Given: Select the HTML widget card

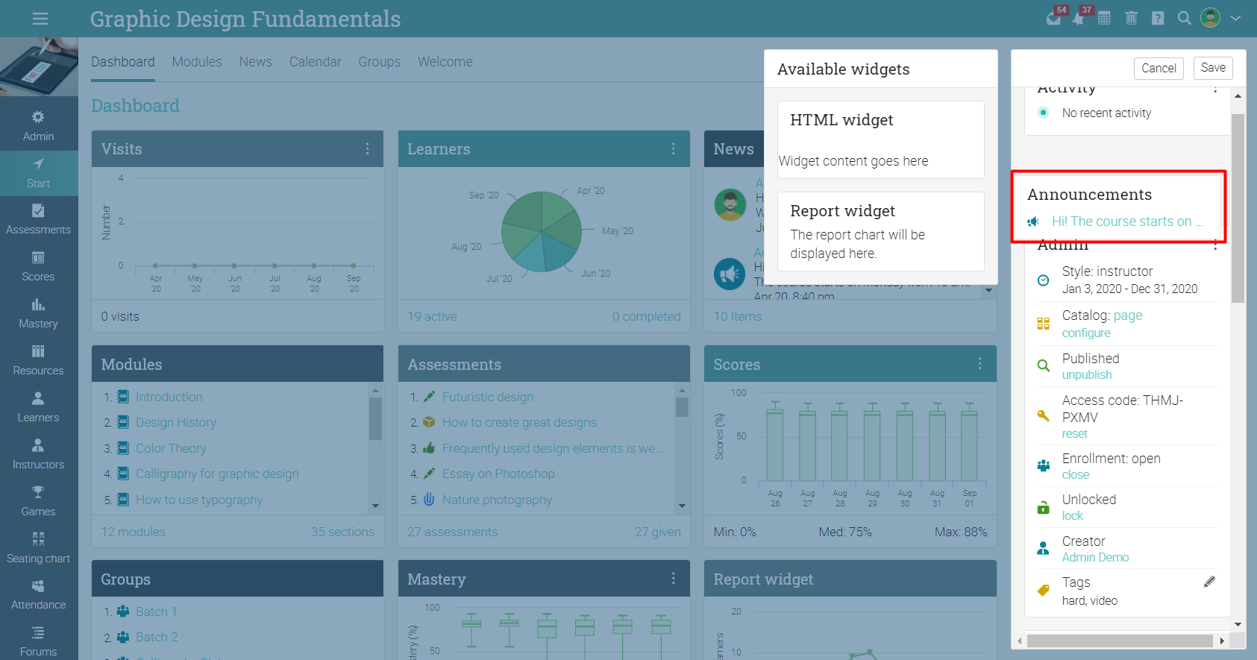Looking at the screenshot, I should [880, 139].
